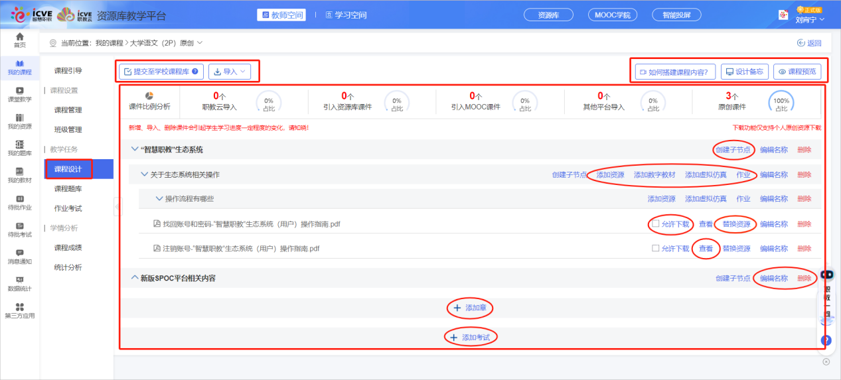
Task: Click 提交至学校课程库 button
Action: click(x=161, y=72)
